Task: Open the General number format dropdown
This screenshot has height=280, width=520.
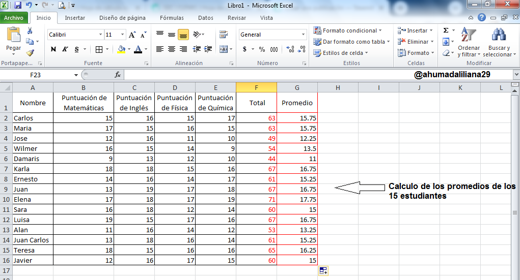Action: click(303, 35)
